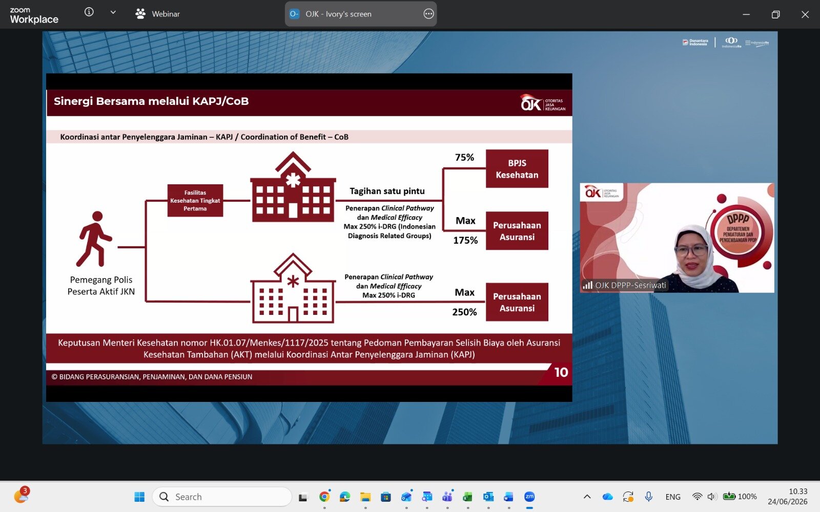The height and width of the screenshot is (512, 820).
Task: Open the Windows Start menu
Action: (139, 497)
